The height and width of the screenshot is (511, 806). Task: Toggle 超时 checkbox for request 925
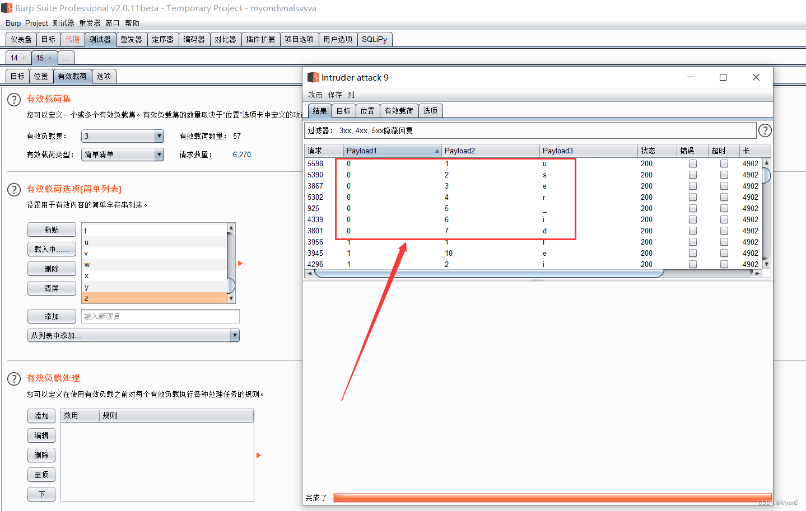pos(724,208)
